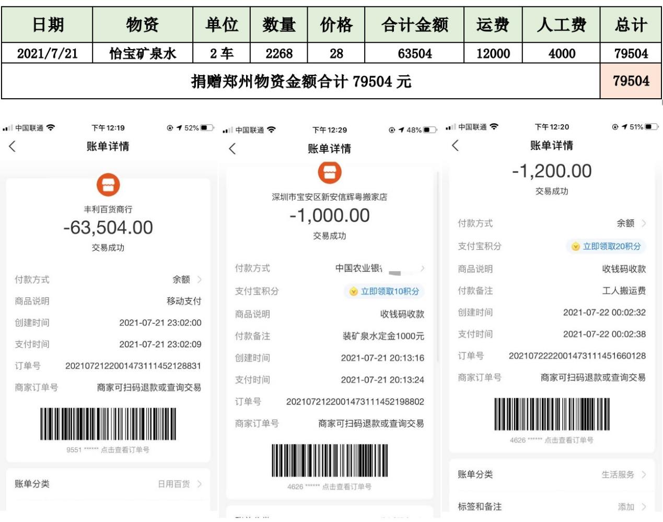Screen dimensions: 663x522
Task: Tap back arrow on the 下午12:29 screen
Action: [x=232, y=149]
